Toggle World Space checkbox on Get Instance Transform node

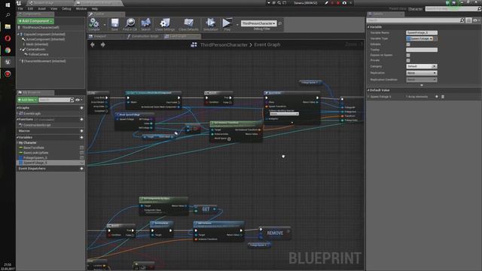pyautogui.click(x=229, y=139)
